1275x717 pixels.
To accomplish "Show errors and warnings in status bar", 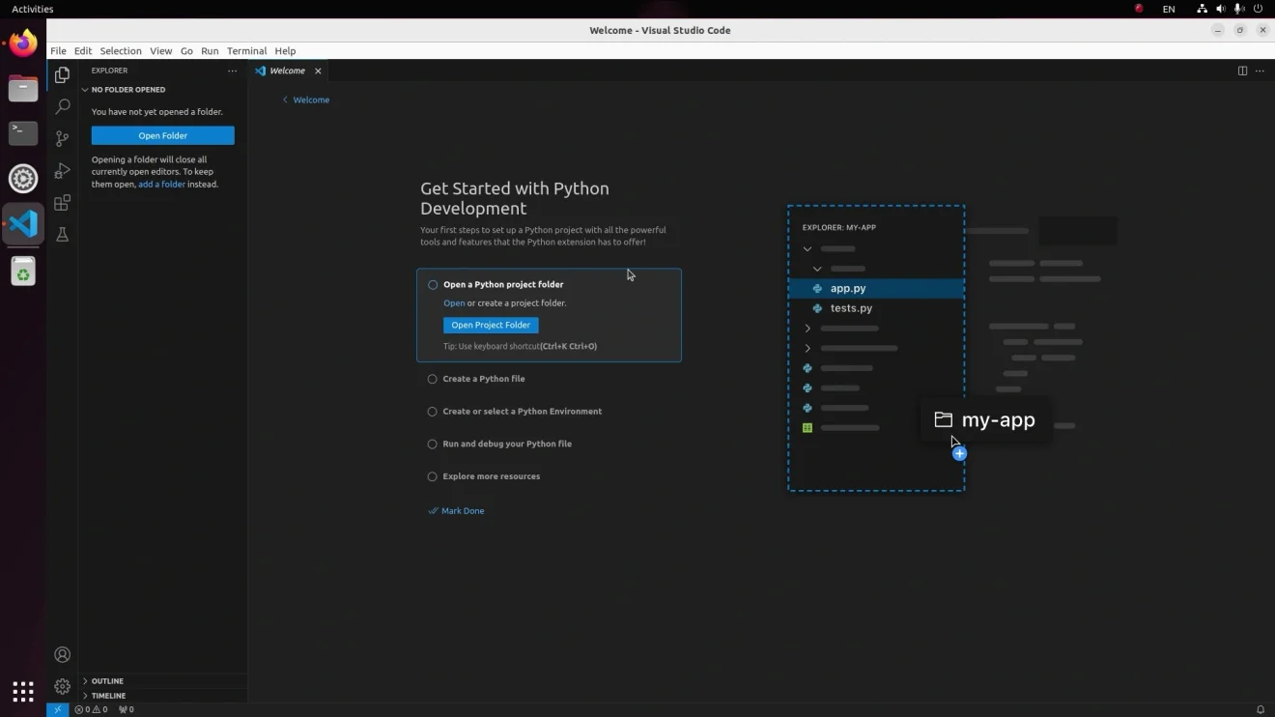I will (91, 709).
